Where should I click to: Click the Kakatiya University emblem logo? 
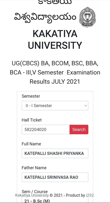[x=87, y=17]
